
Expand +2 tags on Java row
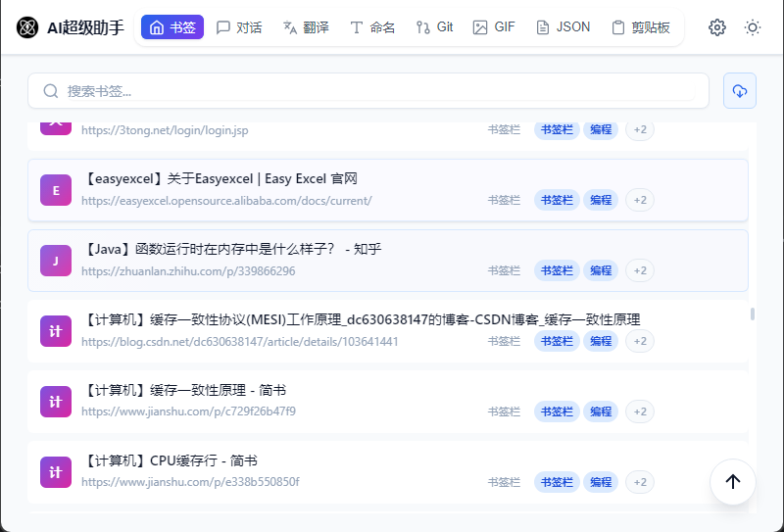640,270
